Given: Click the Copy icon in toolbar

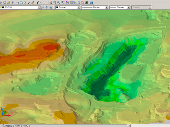Looking at the screenshot, I should click(x=21, y=3).
